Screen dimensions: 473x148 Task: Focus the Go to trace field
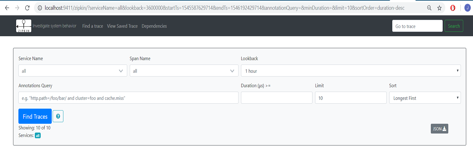click(417, 26)
